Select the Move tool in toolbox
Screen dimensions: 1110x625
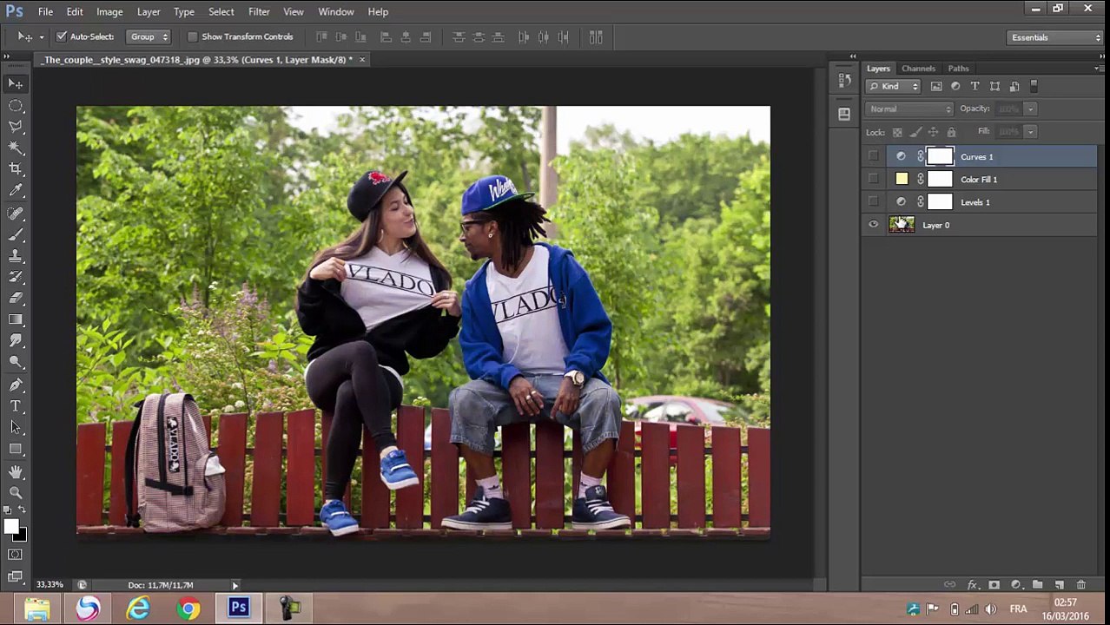pos(16,84)
